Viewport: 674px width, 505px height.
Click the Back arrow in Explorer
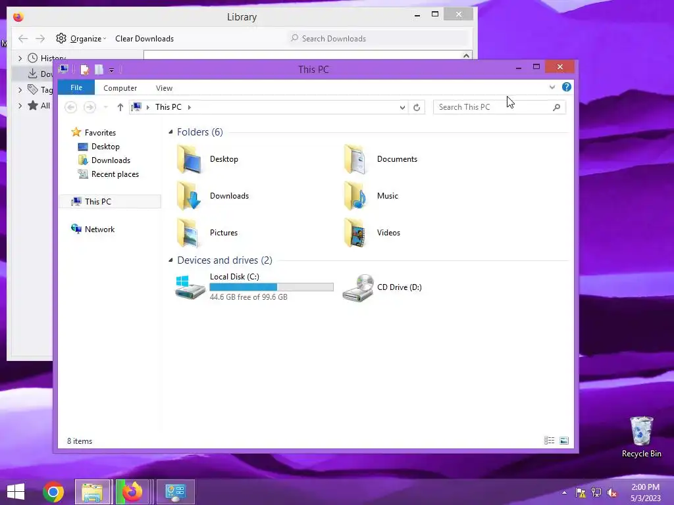71,107
